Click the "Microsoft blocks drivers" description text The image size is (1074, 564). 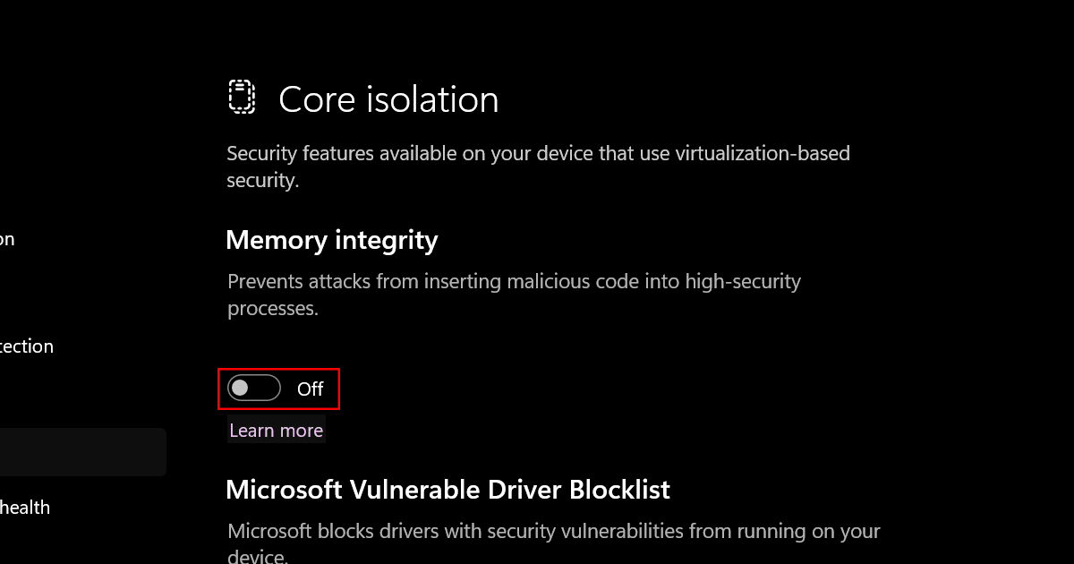coord(553,532)
